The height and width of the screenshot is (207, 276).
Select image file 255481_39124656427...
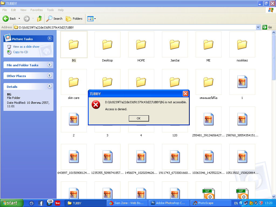click(208, 122)
